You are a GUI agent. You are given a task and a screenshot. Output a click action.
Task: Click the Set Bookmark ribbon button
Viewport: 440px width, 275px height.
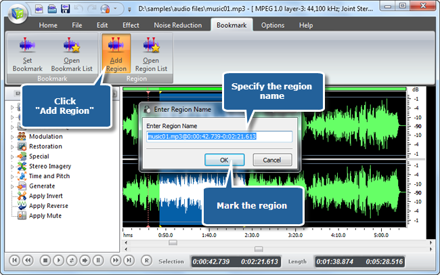[27, 54]
